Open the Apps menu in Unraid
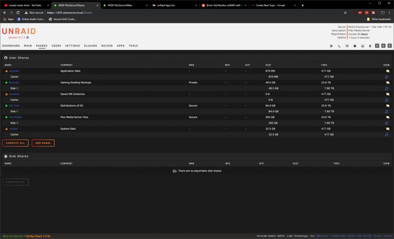Image resolution: width=394 pixels, height=239 pixels. tap(121, 46)
